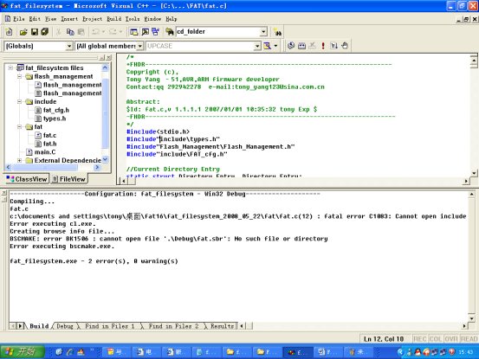
Task: Click the Go debug toolbar icon
Action: (333, 46)
